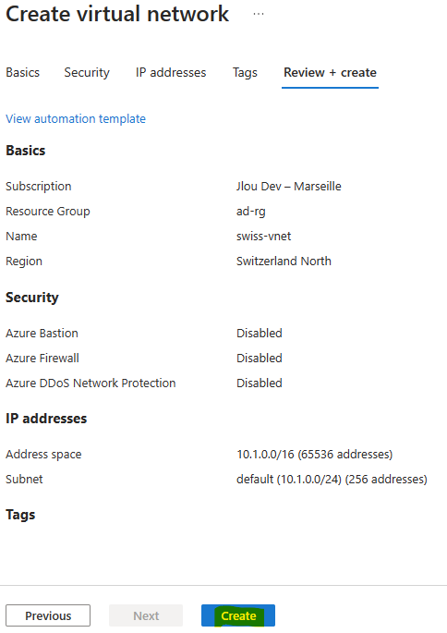Switch to the Security tab

coord(87,73)
